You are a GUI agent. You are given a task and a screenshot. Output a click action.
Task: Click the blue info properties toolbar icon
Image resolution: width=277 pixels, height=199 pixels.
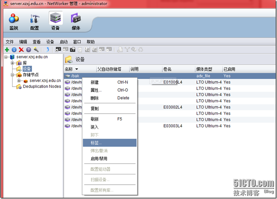pos(14,50)
